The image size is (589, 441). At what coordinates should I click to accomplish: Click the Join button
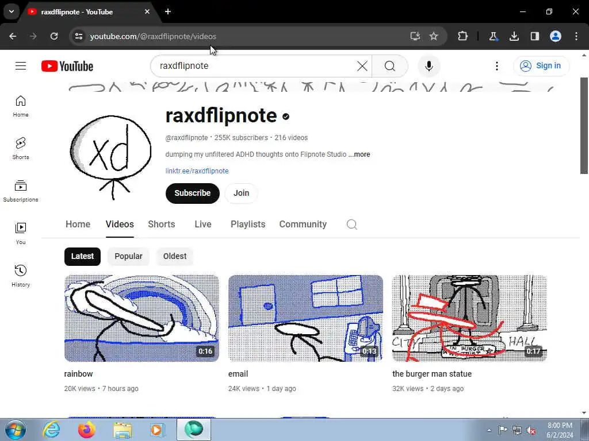241,193
